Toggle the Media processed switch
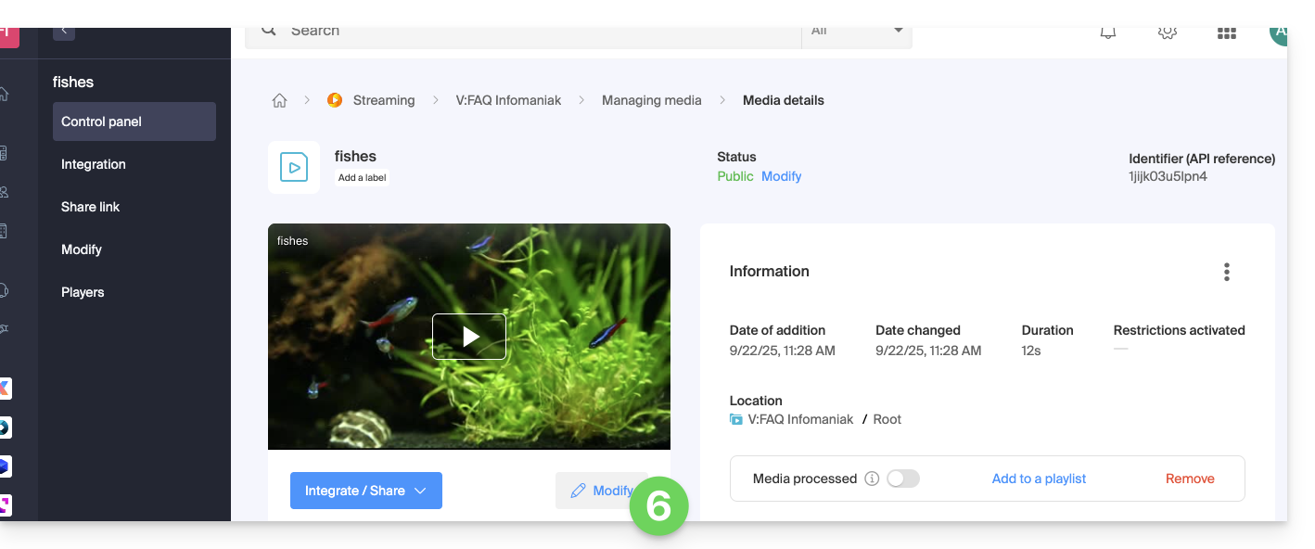1315x549 pixels. (x=902, y=479)
